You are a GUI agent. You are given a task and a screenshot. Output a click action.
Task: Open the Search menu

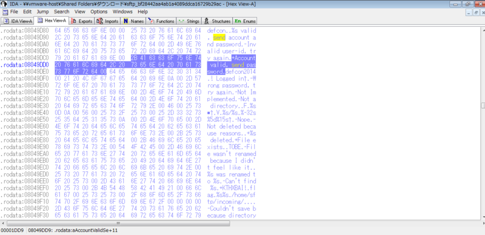pos(62,12)
